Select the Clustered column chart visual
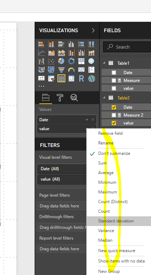 click(71, 44)
